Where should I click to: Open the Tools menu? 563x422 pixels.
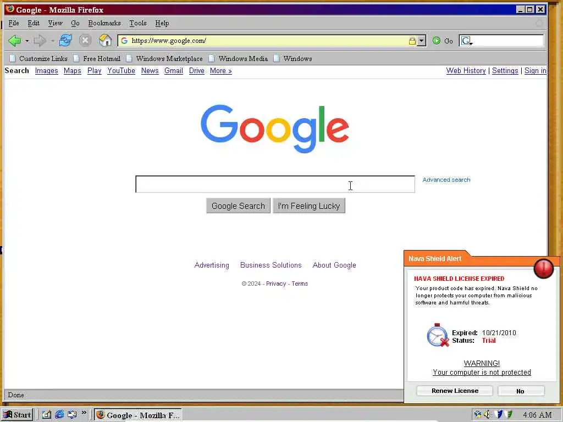(x=138, y=23)
